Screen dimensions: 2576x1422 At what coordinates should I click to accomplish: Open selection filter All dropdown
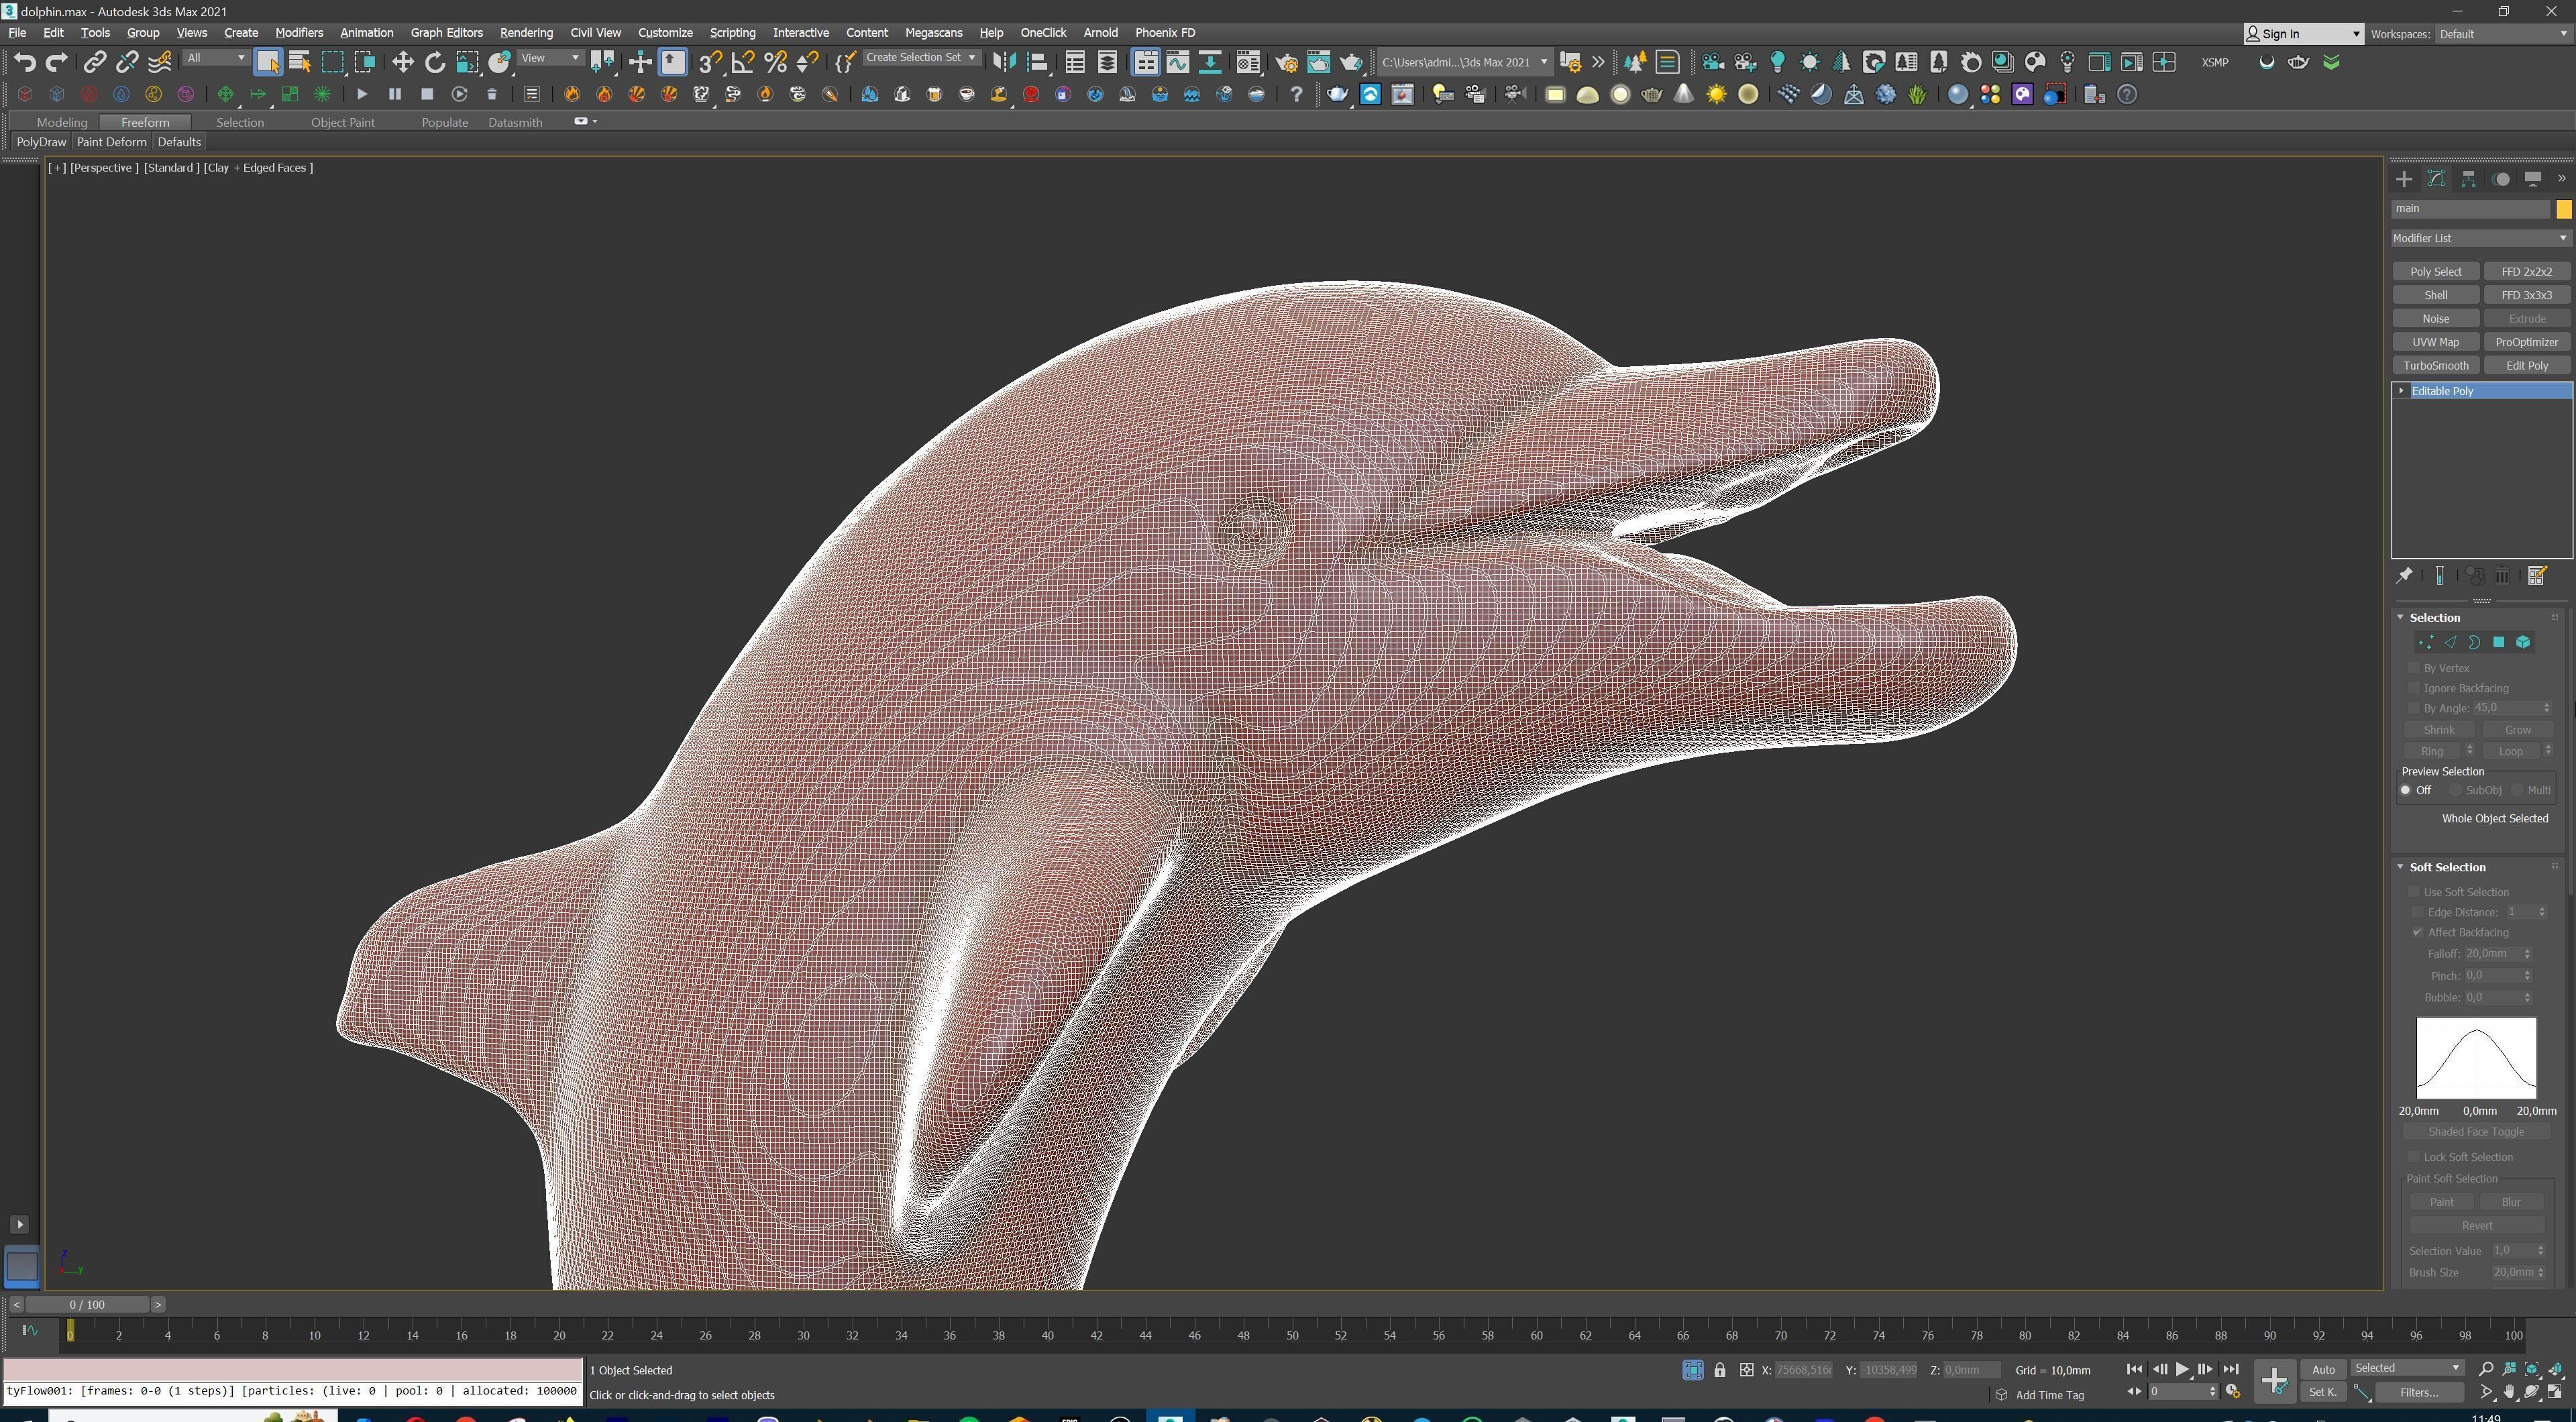pyautogui.click(x=216, y=58)
